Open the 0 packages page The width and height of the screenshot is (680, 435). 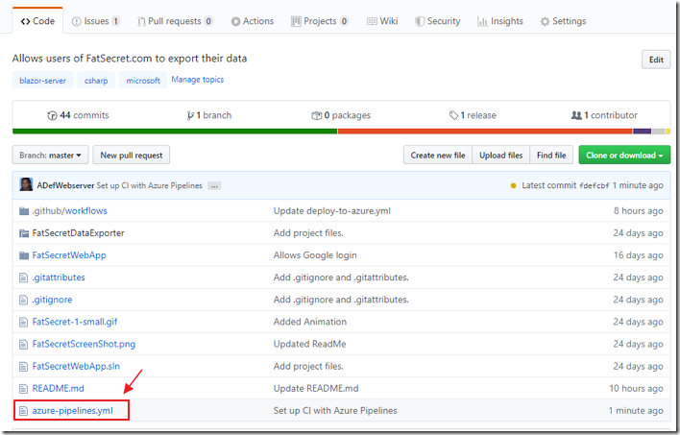(x=341, y=115)
